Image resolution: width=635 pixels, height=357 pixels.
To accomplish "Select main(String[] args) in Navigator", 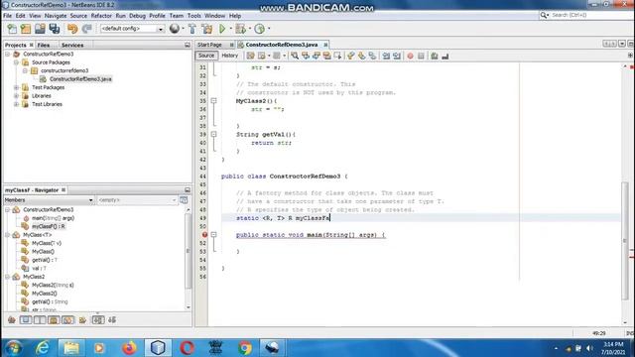I will tap(53, 218).
